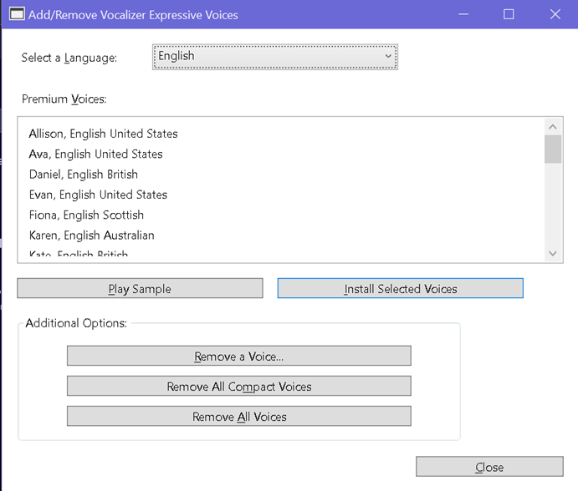Click the Play Sample button
This screenshot has height=491, width=578.
click(140, 288)
